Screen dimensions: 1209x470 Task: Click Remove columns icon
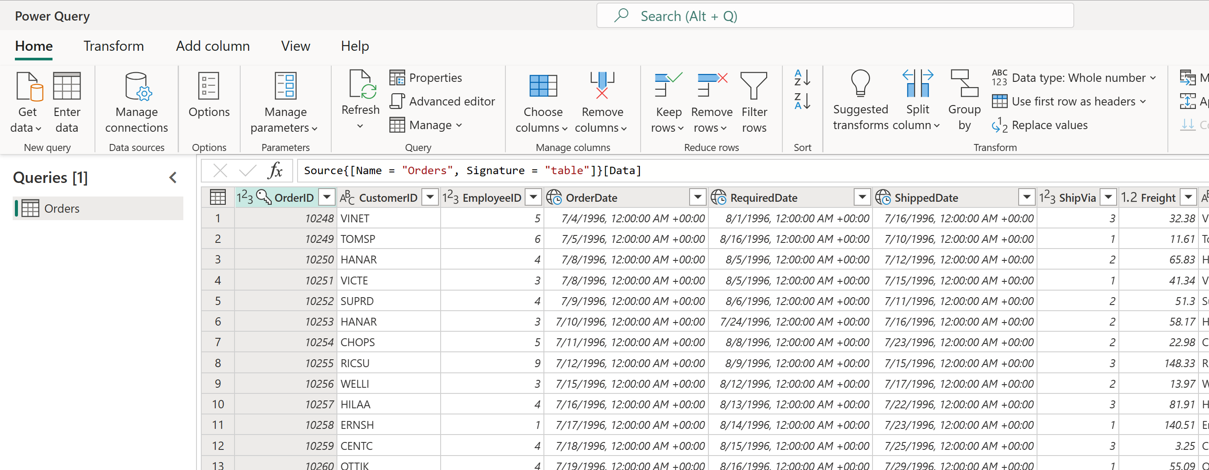[x=602, y=85]
